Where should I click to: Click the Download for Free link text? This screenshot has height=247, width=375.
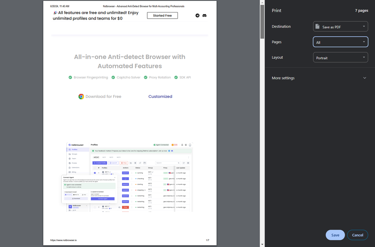[x=103, y=96]
